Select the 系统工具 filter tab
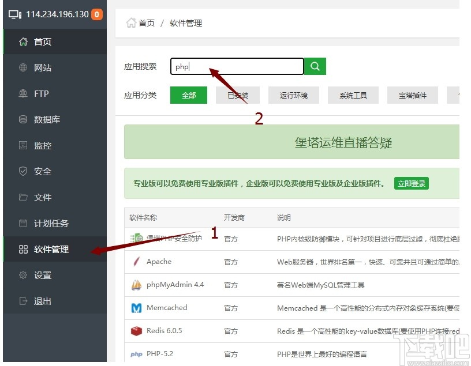Image resolution: width=471 pixels, height=366 pixels. click(x=353, y=95)
